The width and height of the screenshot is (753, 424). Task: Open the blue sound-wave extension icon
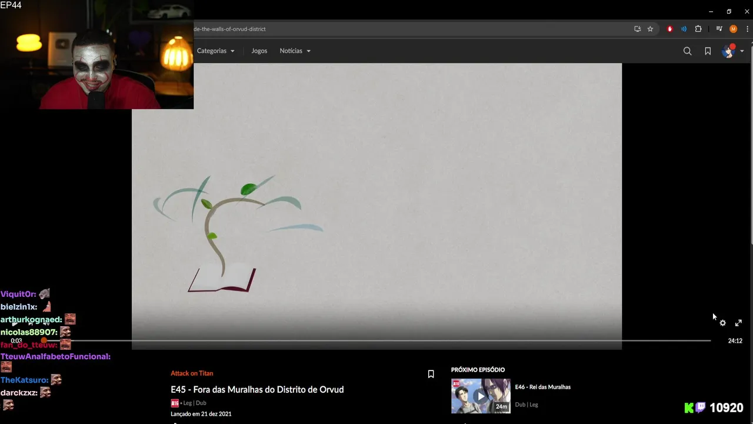tap(684, 29)
